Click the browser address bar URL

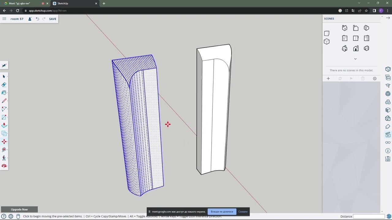pyautogui.click(x=47, y=11)
